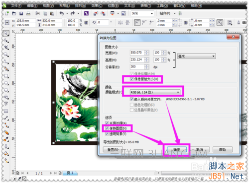The image size is (249, 183).
Task: Select the Text tool (字)
Action: (6, 104)
